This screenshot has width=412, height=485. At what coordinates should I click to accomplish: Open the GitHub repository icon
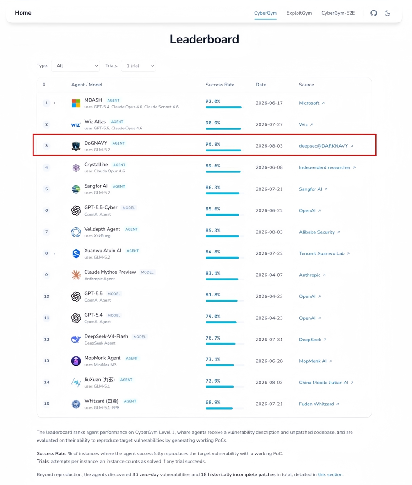coord(374,13)
